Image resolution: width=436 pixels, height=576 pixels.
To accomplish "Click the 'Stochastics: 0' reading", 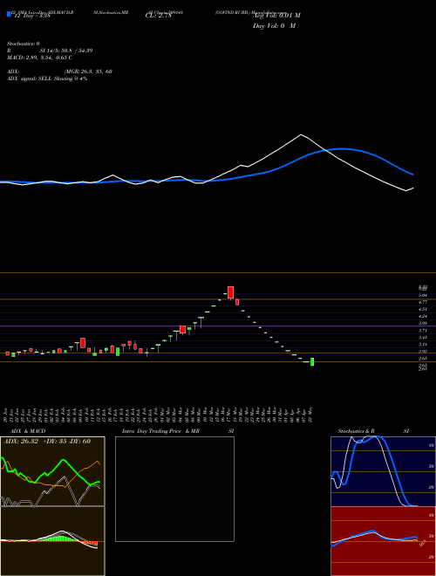I will pyautogui.click(x=24, y=44).
